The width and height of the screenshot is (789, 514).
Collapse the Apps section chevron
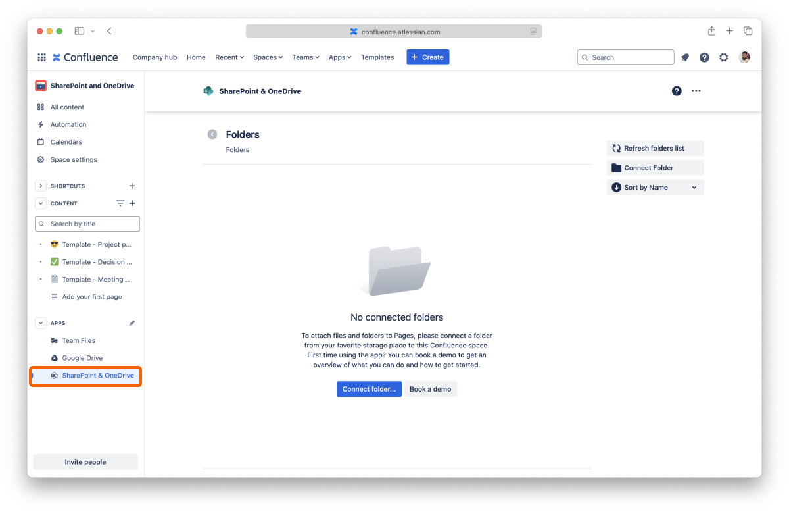41,323
